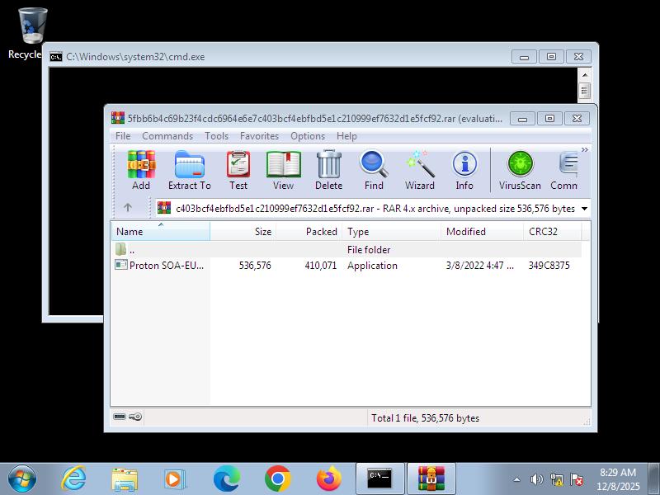Open the Options menu

coord(308,136)
